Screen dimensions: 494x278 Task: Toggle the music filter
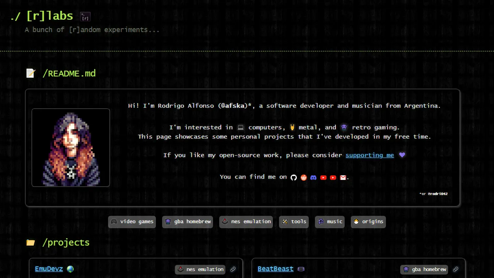click(330, 222)
